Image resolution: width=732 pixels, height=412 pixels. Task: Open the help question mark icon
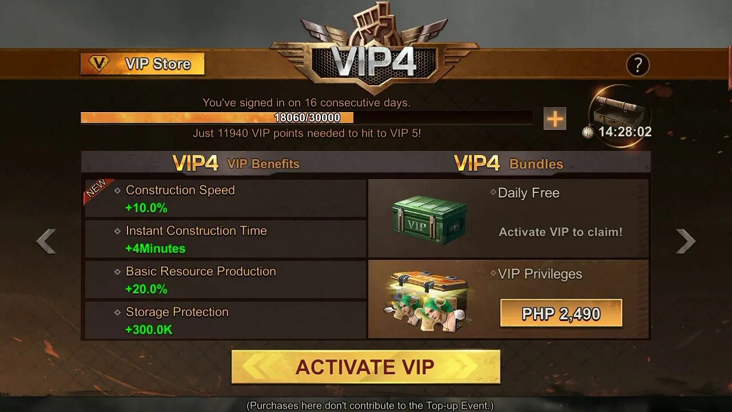click(x=638, y=65)
